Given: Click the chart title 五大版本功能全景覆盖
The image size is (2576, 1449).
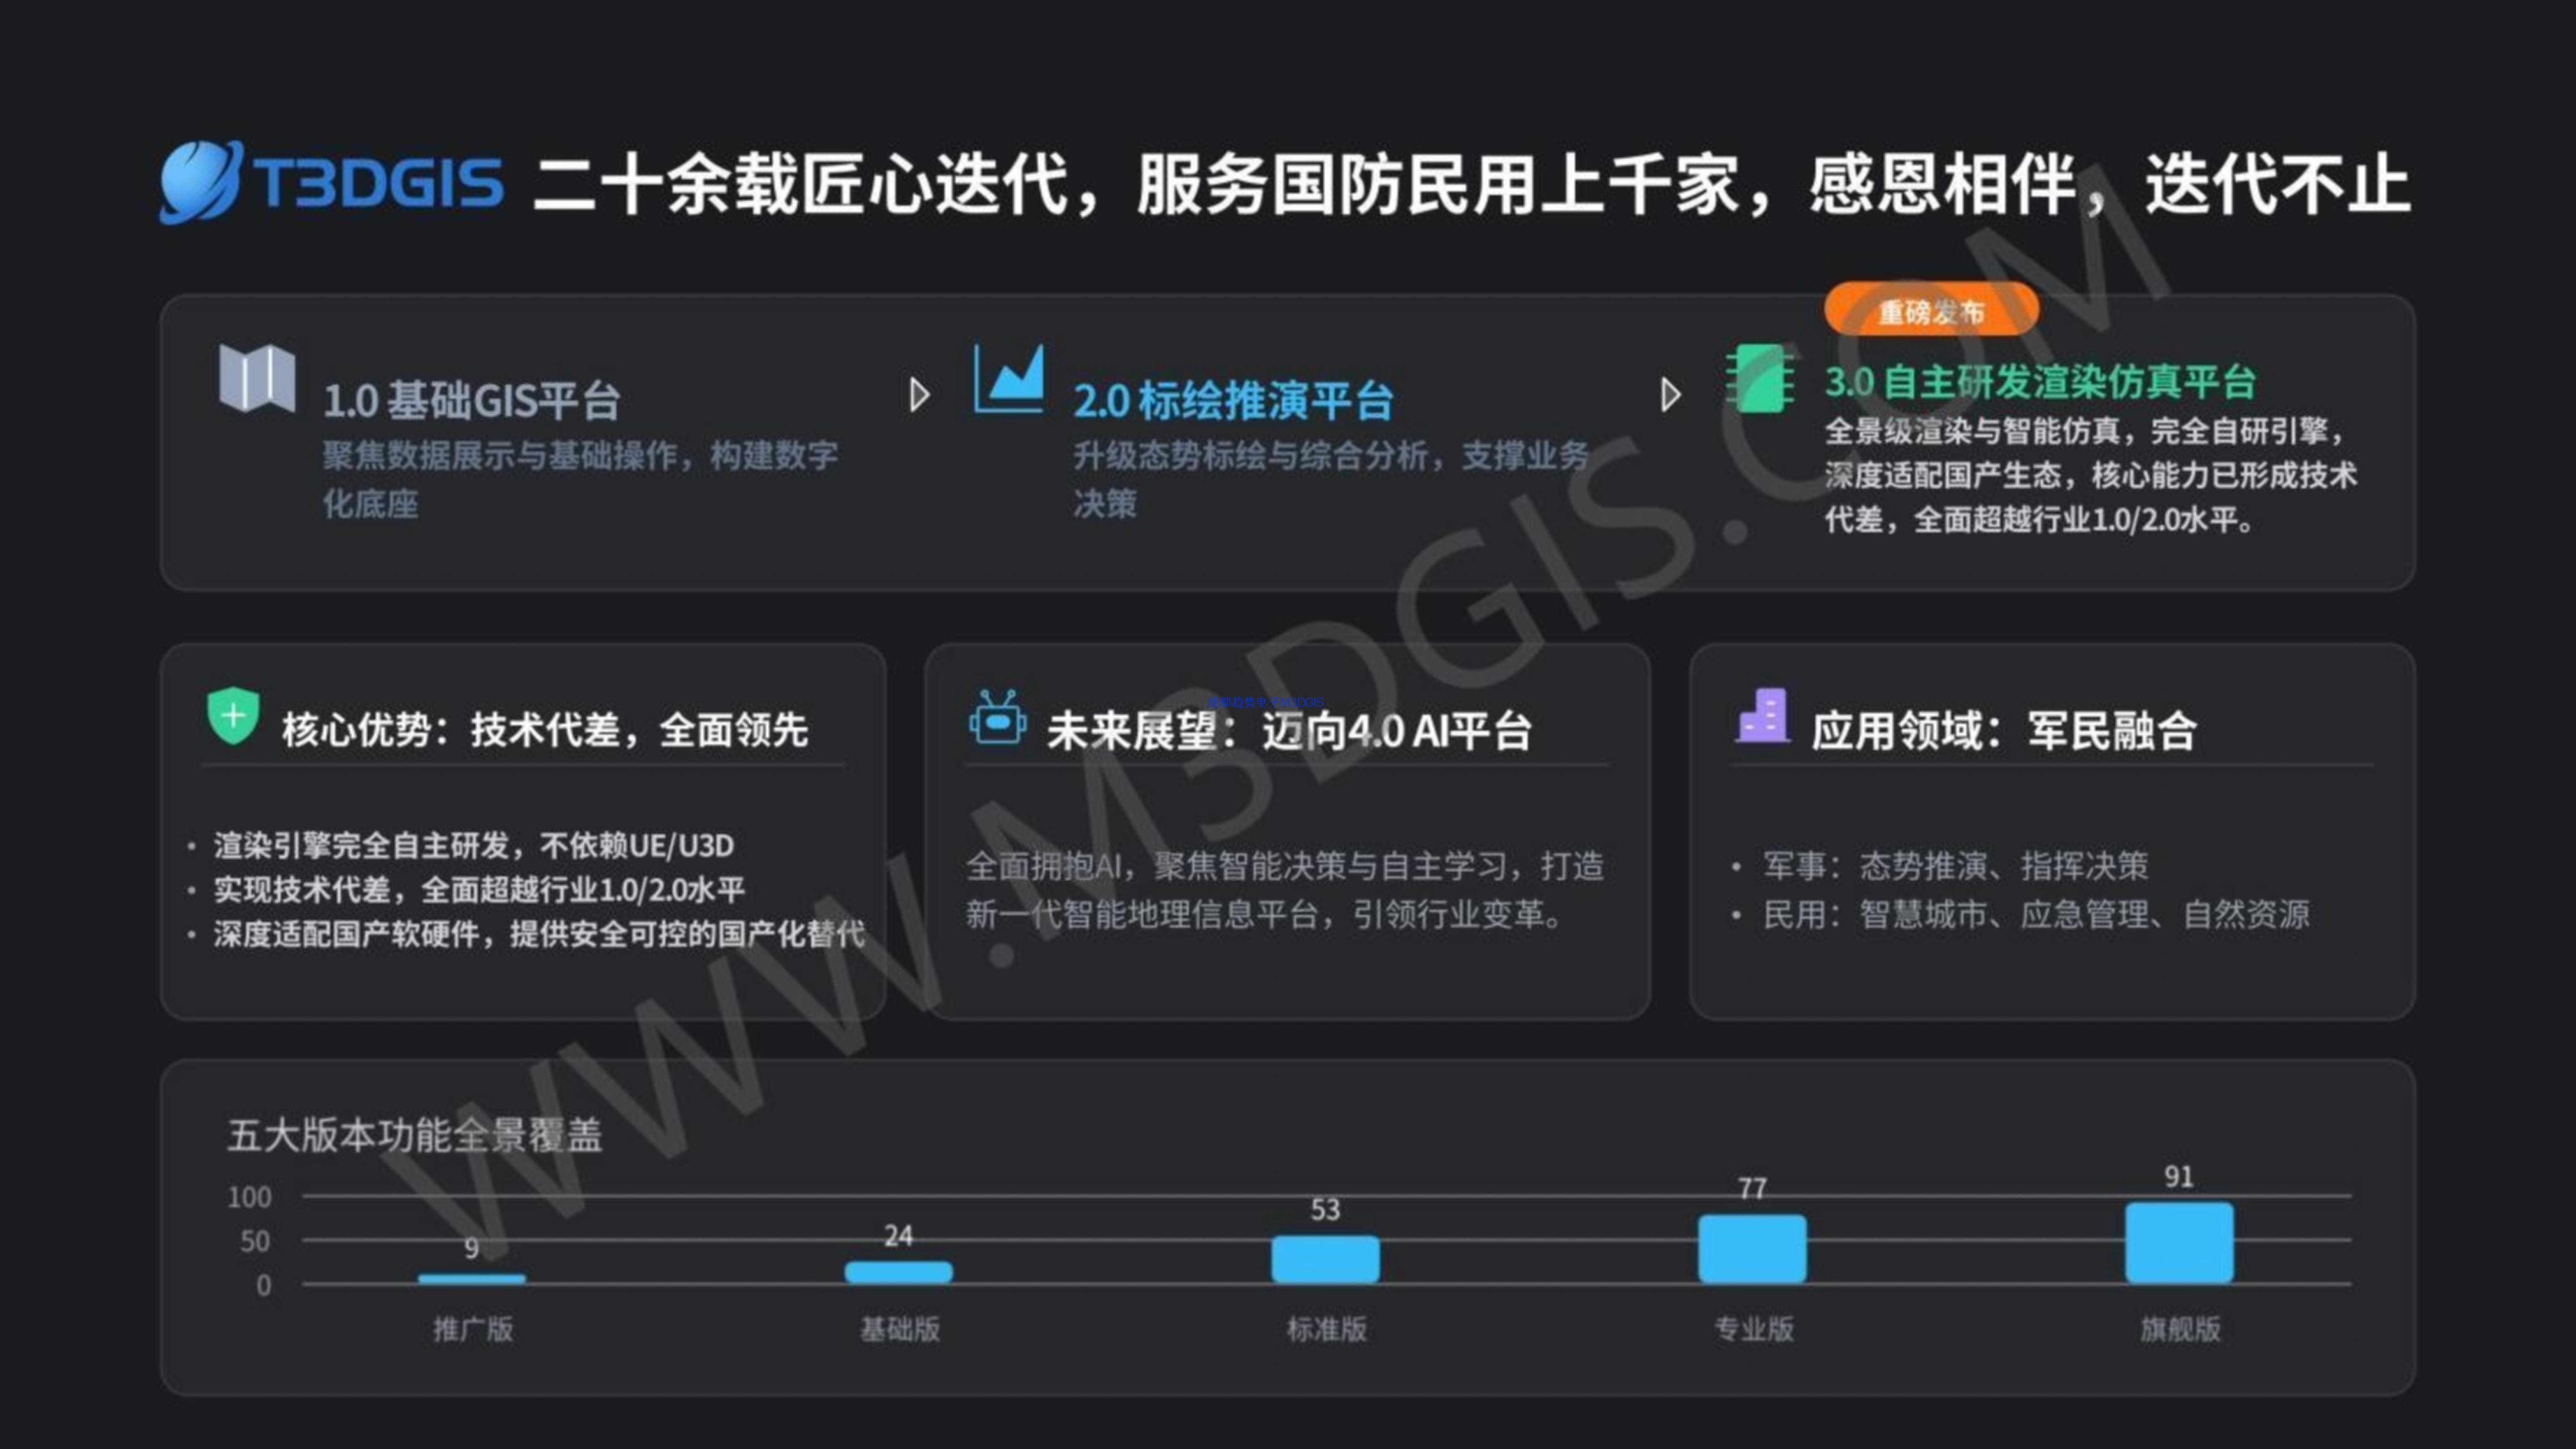Looking at the screenshot, I should pos(415,1136).
